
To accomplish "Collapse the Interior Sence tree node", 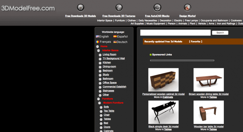I will pyautogui.click(x=99, y=51).
